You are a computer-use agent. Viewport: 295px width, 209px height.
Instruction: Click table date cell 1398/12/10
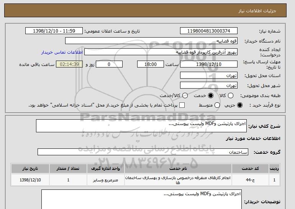tap(30, 180)
